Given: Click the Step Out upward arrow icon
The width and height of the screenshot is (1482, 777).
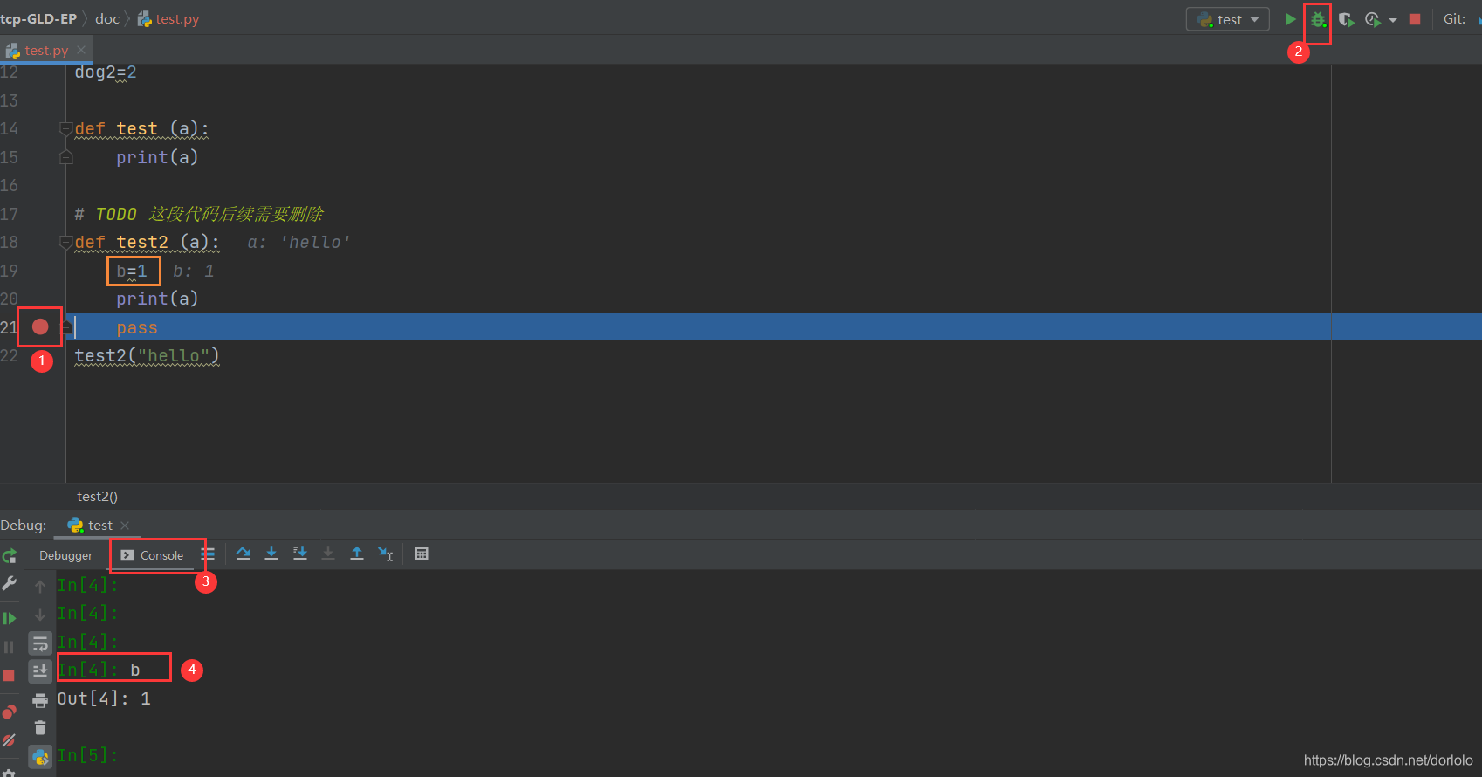Looking at the screenshot, I should click(357, 554).
